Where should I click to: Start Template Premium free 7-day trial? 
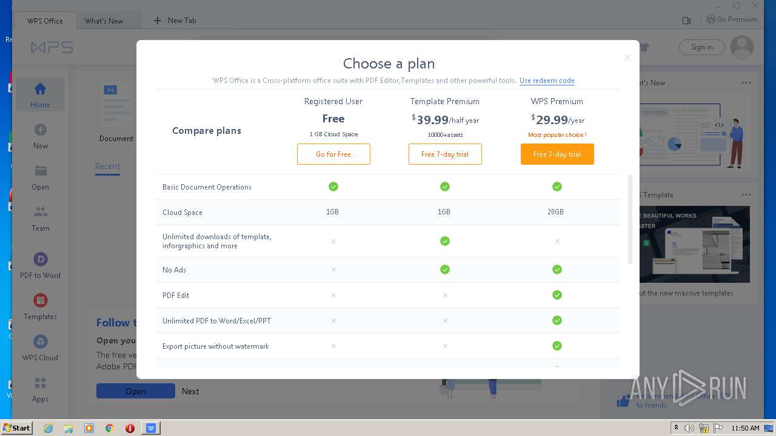pos(445,154)
